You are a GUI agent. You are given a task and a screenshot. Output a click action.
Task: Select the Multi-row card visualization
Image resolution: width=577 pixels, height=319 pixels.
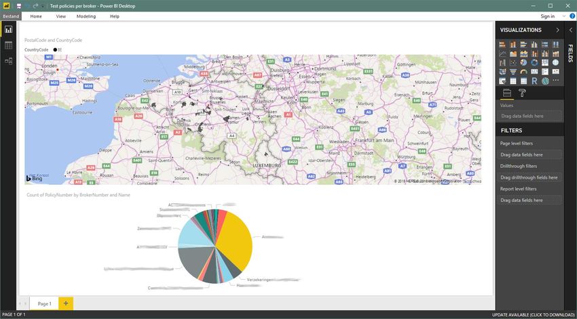pyautogui.click(x=545, y=72)
